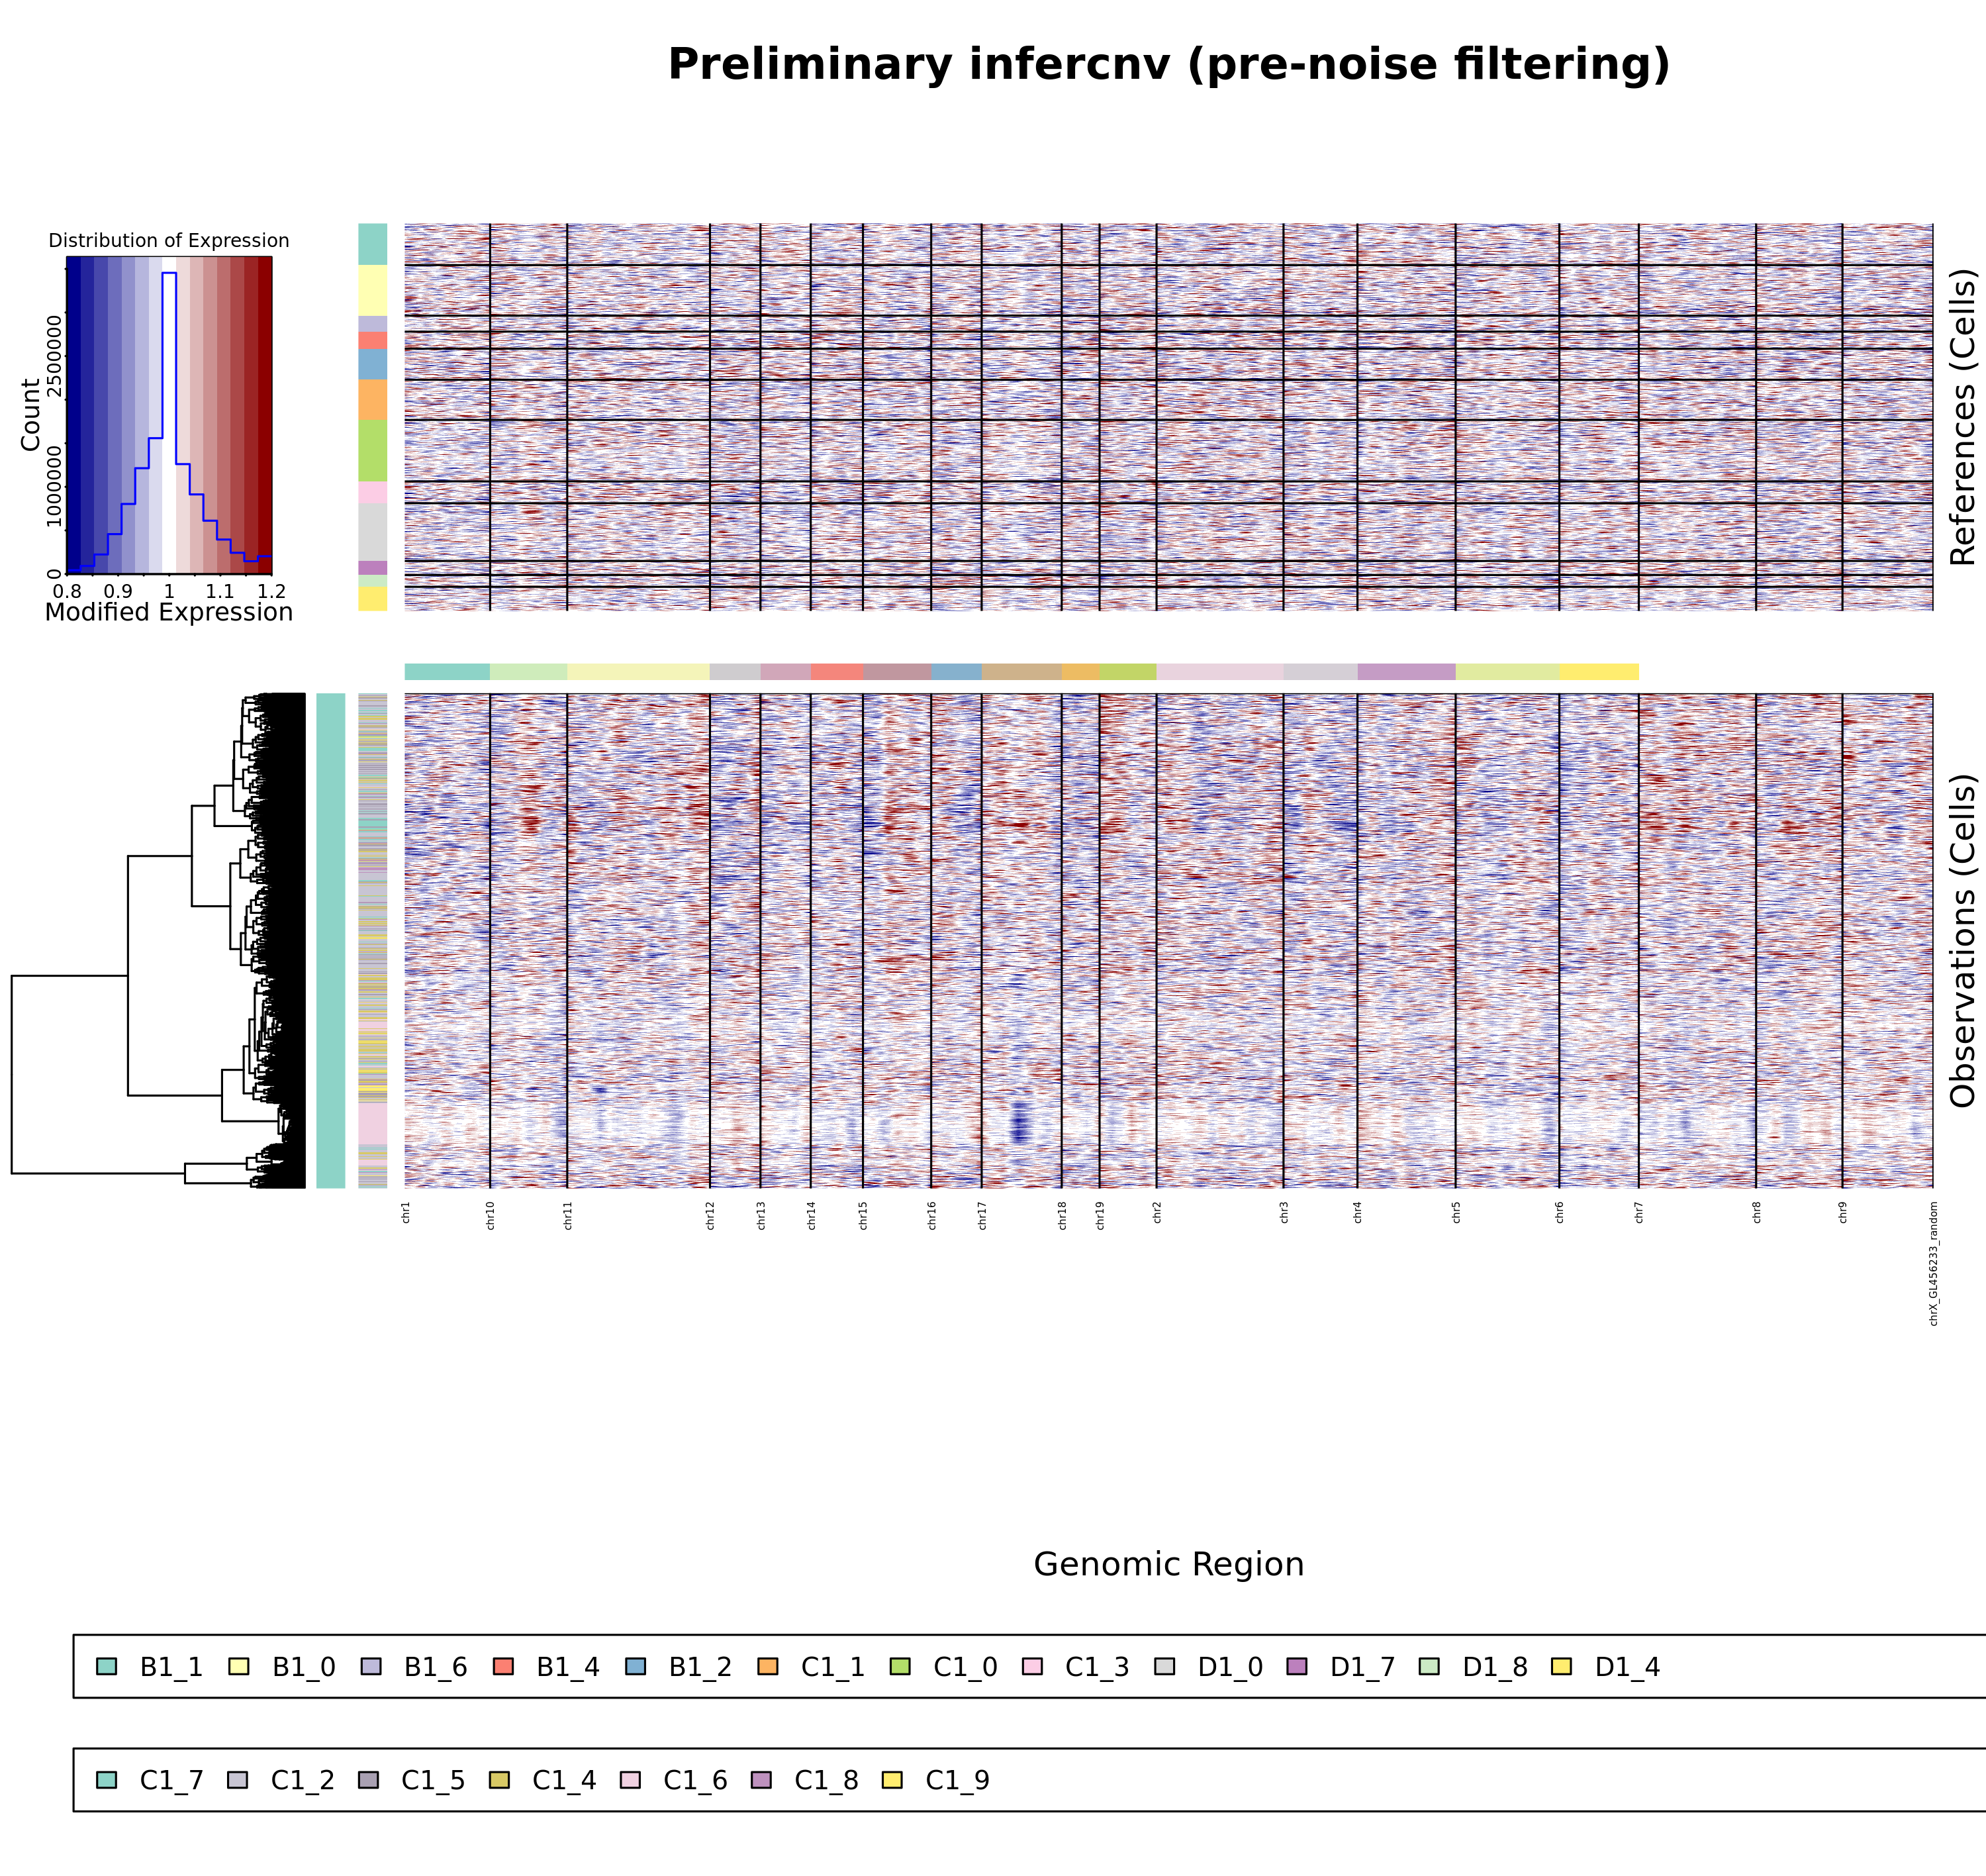Click the chr17 axis label
This screenshot has width=1986, height=1876.
(x=982, y=1215)
